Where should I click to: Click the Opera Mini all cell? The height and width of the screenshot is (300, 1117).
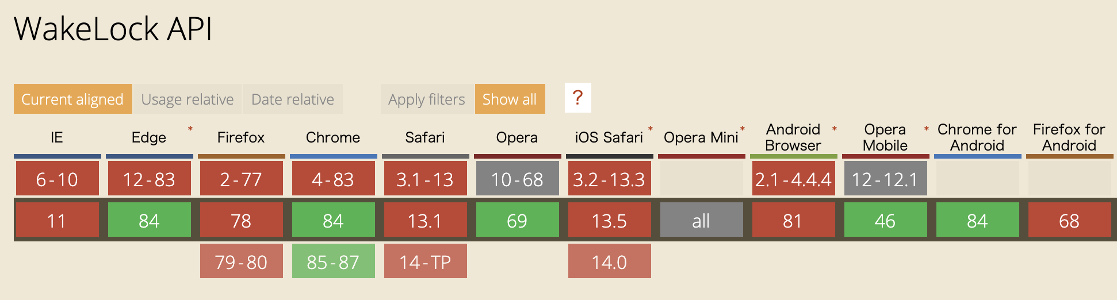[x=701, y=220]
